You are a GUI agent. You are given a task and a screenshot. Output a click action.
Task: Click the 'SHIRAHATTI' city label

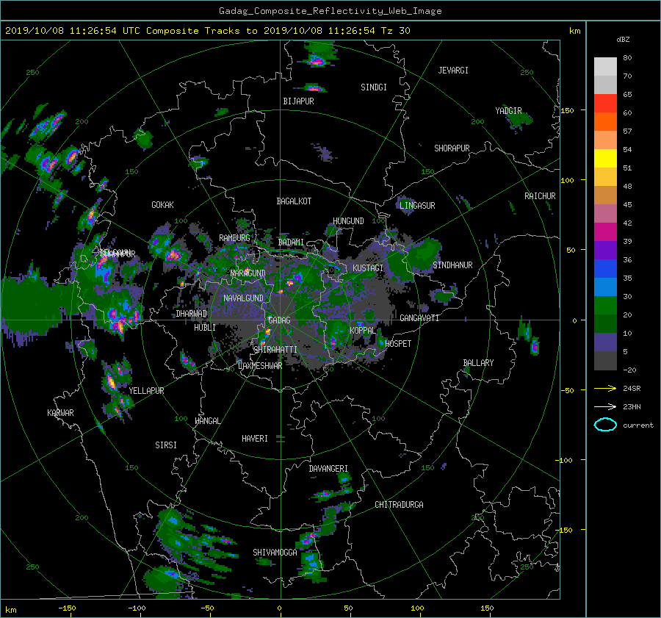pos(275,350)
